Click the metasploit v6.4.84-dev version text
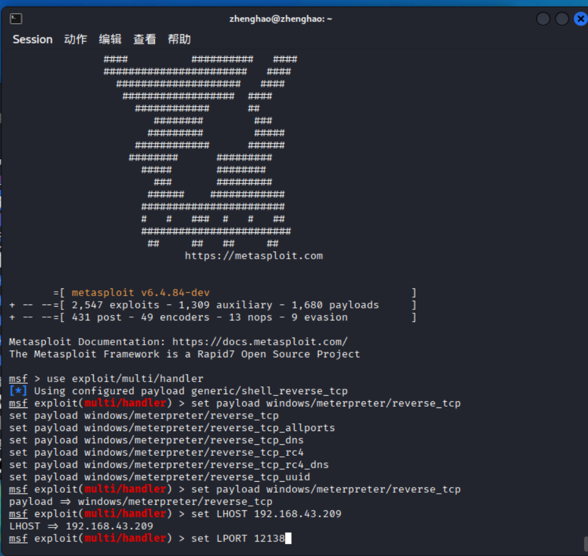The height and width of the screenshot is (556, 588). coord(140,293)
